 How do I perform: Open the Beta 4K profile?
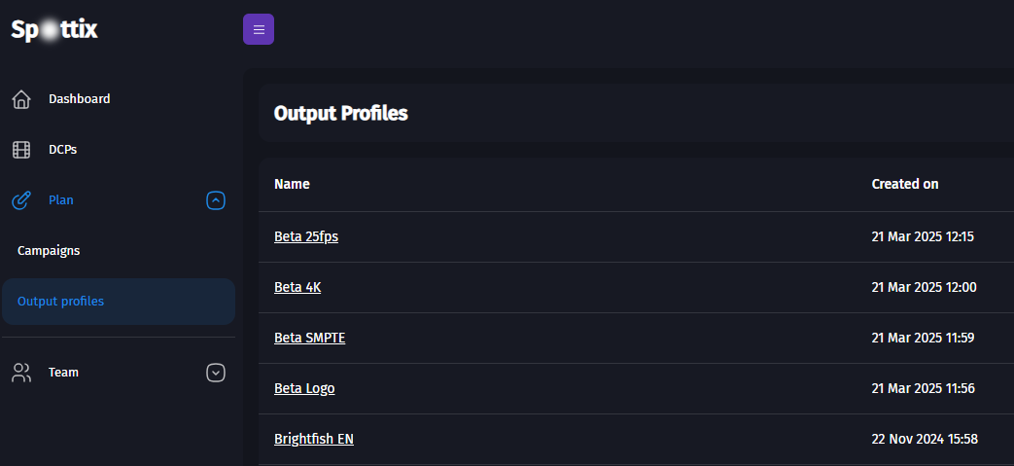[x=297, y=287]
